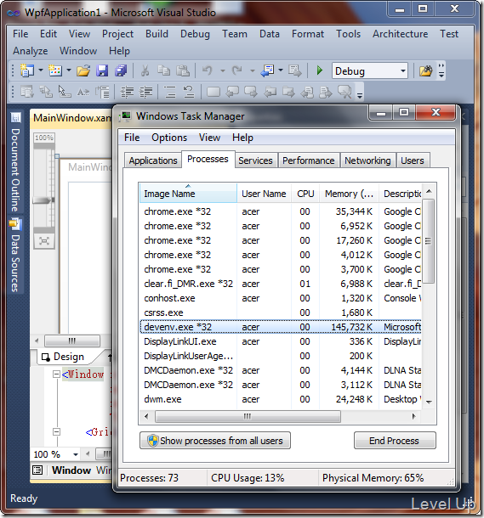Click the Decrease Indent icon
This screenshot has height=518, width=484.
point(127,92)
